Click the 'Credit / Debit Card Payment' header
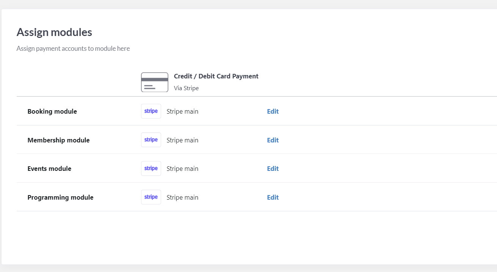 pos(216,76)
